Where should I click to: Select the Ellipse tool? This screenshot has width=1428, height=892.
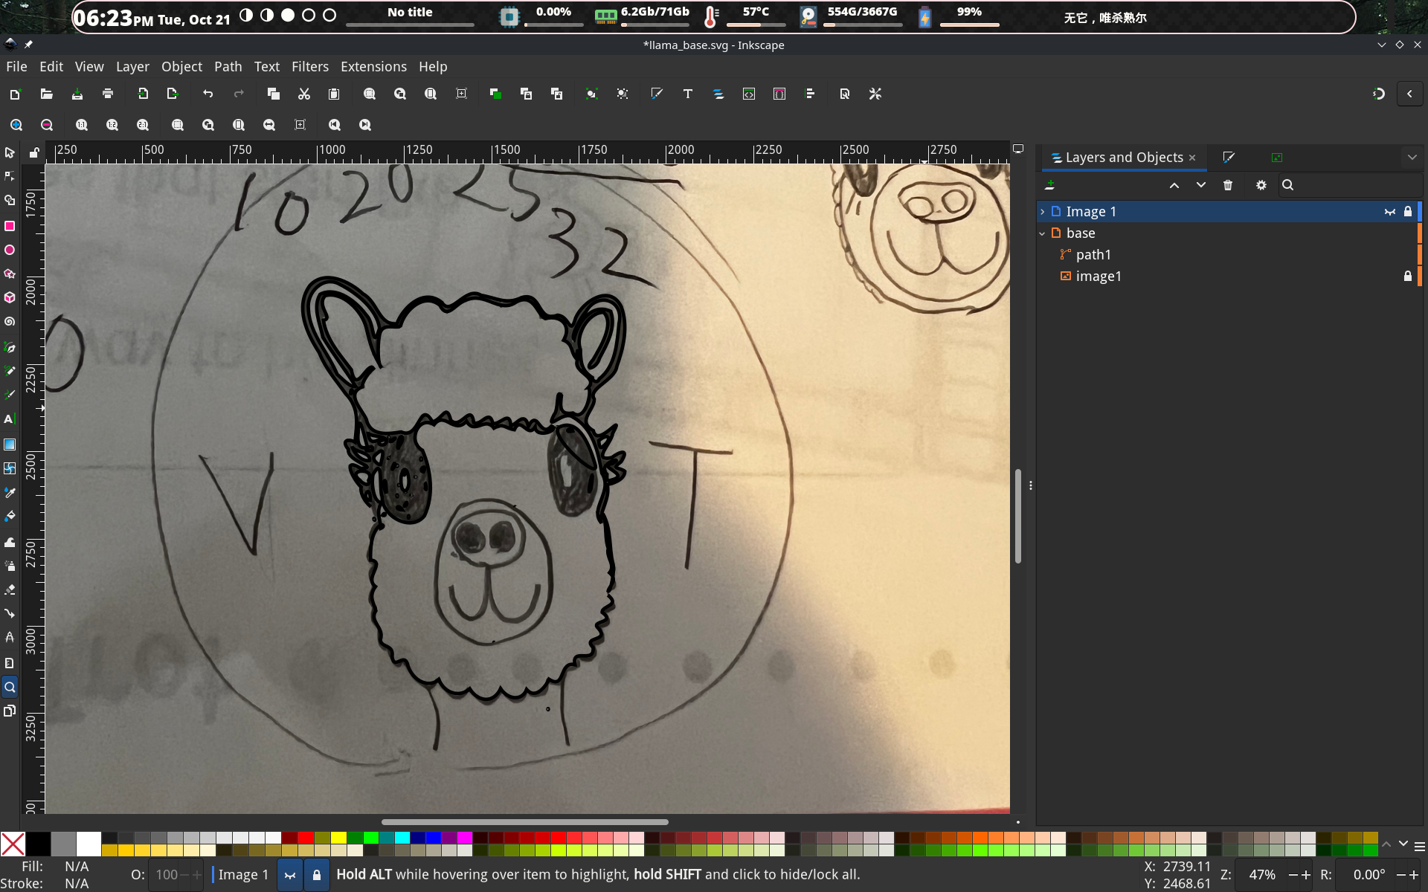click(x=10, y=250)
